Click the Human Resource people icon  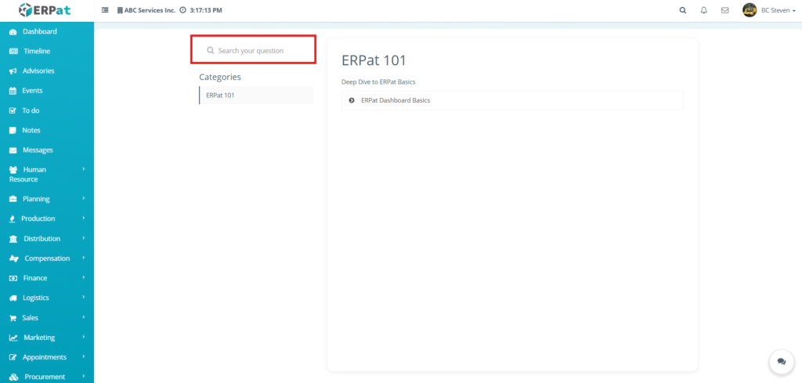coord(14,170)
